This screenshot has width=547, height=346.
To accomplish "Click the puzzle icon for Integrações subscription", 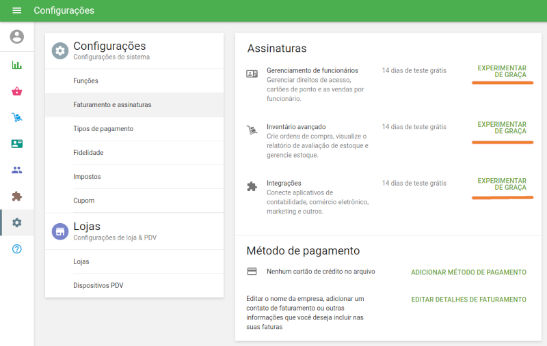I will pyautogui.click(x=252, y=186).
